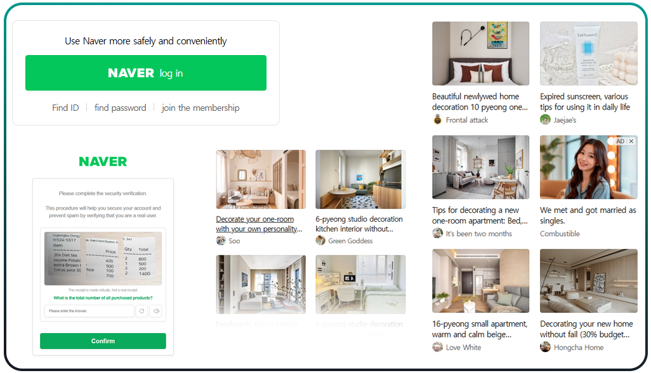
Task: Click the receipt captcha image
Action: tap(103, 258)
